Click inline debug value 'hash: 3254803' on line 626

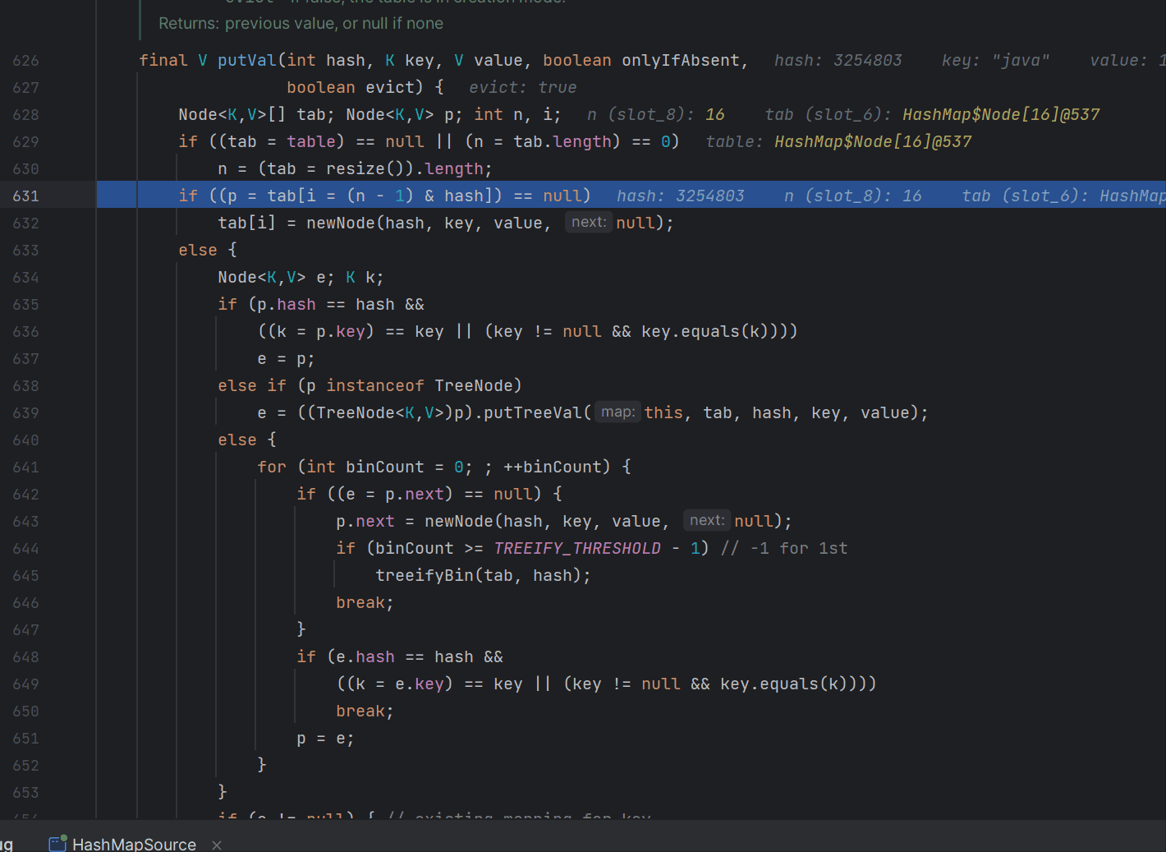pyautogui.click(x=838, y=60)
